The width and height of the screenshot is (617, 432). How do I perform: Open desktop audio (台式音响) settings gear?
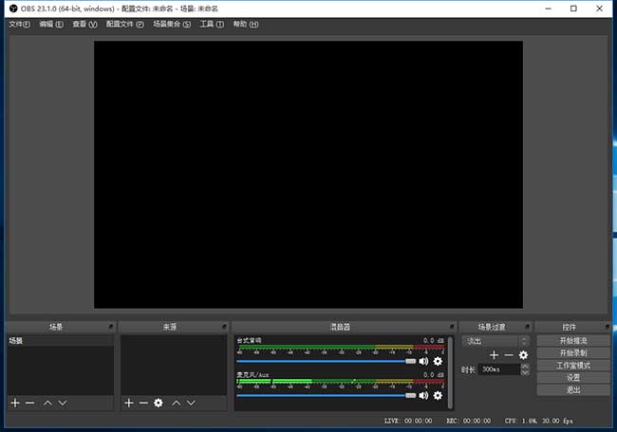(438, 361)
